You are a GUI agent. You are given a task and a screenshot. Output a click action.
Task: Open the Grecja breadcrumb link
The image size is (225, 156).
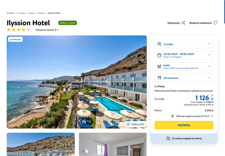click(x=31, y=13)
